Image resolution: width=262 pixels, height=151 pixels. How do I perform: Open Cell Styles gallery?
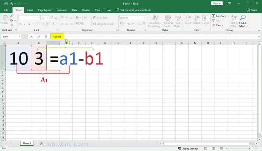pyautogui.click(x=178, y=21)
